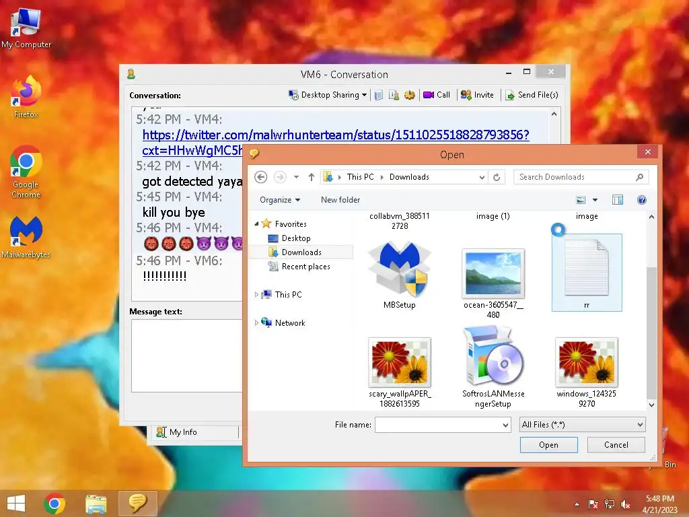Select Network in the navigation pane
Image resolution: width=689 pixels, height=517 pixels.
pos(290,322)
